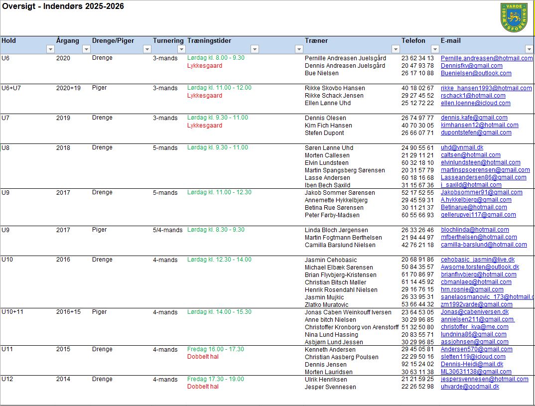Expand the Drenge/Piger filter dropdown
Image resolution: width=535 pixels, height=406 pixels.
147,49
